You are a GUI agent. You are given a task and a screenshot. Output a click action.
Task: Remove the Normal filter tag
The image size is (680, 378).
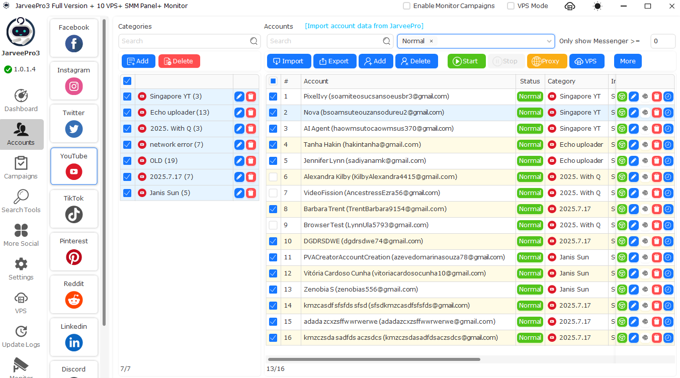pos(431,41)
